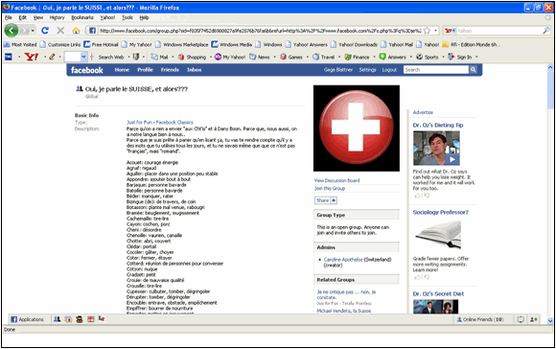Open the address bar history dropdown
This screenshot has height=349, width=556.
(x=436, y=31)
